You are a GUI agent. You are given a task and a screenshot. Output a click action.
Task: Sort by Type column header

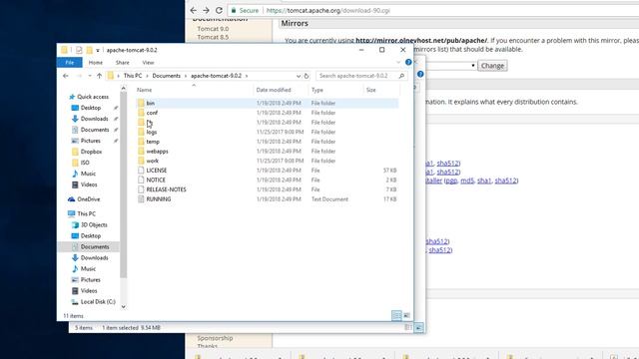[x=318, y=90]
